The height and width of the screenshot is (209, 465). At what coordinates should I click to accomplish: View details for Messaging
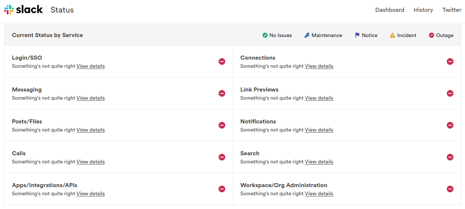(x=91, y=98)
